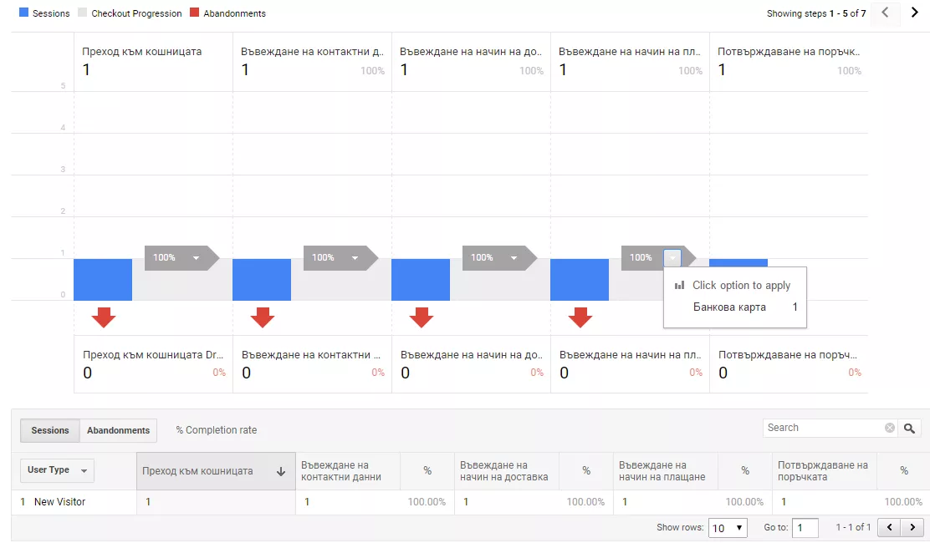Clear the search field with X icon
Viewport: 930px width, 543px height.
(x=890, y=428)
